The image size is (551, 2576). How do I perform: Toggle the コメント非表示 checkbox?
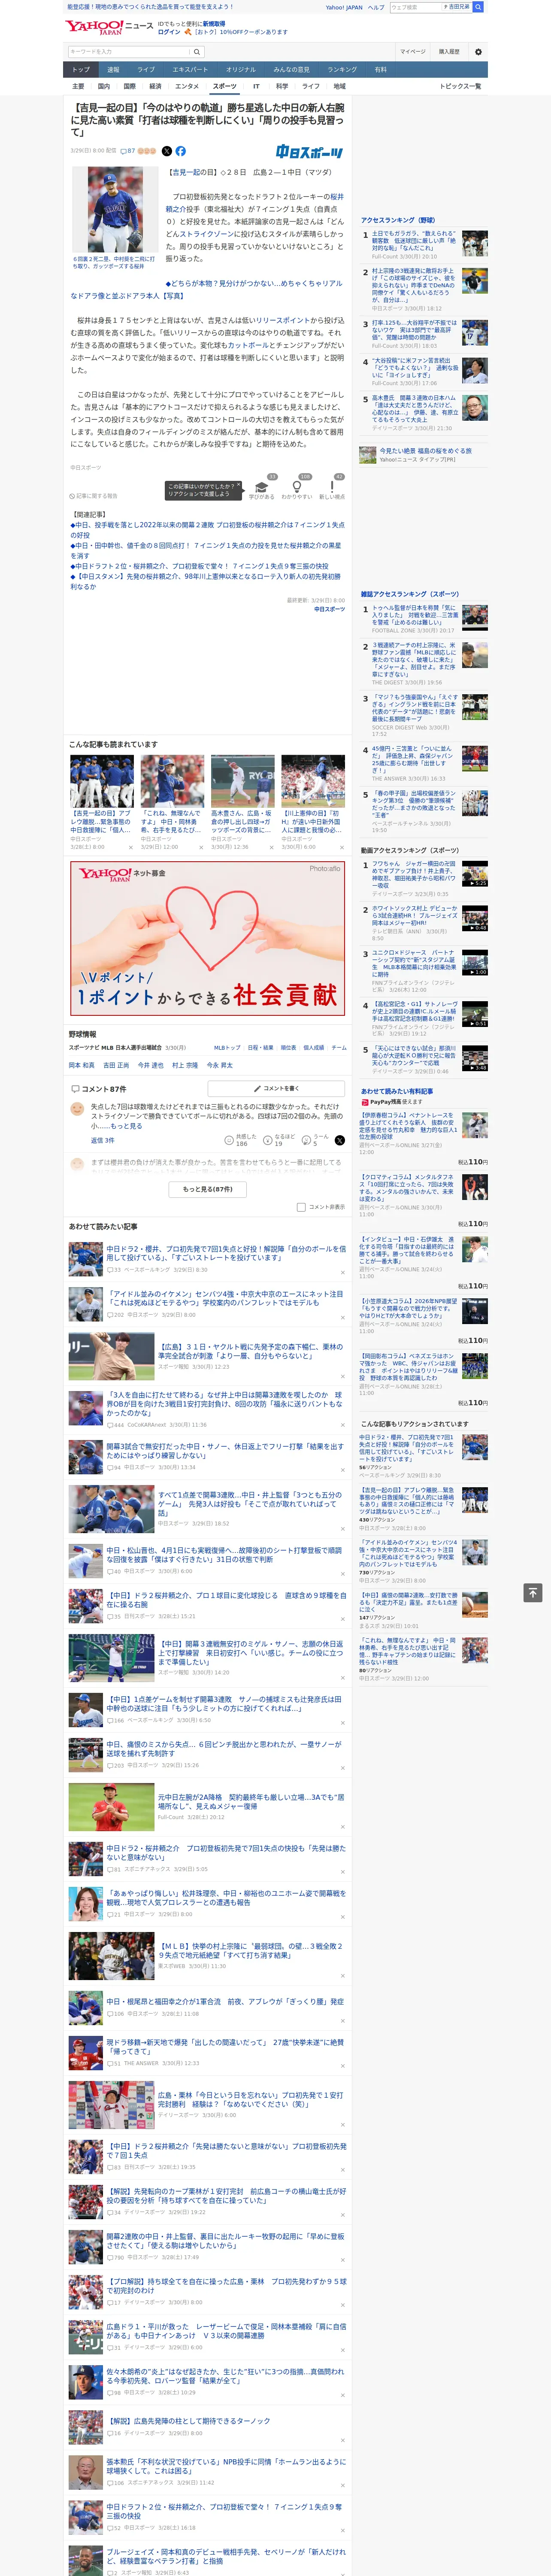click(301, 1207)
